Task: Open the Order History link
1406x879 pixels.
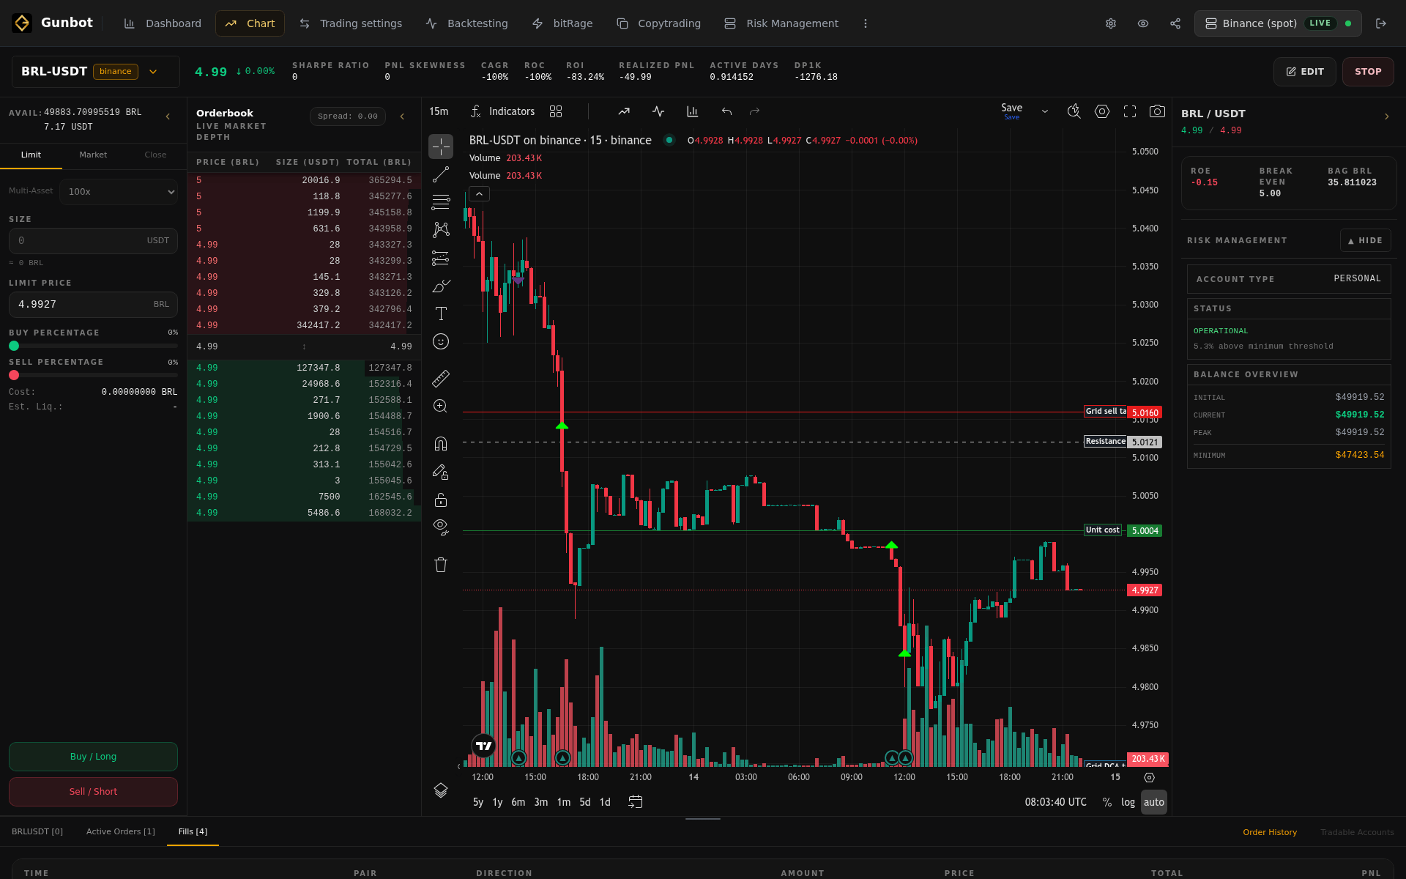Action: click(1270, 832)
